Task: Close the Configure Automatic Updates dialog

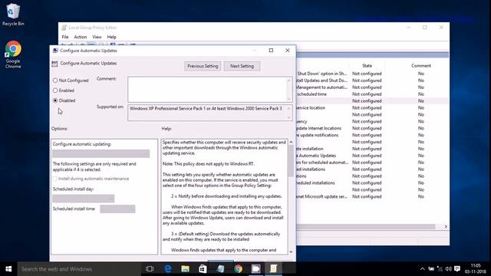Action: click(x=287, y=51)
